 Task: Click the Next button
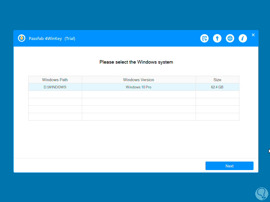pos(229,166)
